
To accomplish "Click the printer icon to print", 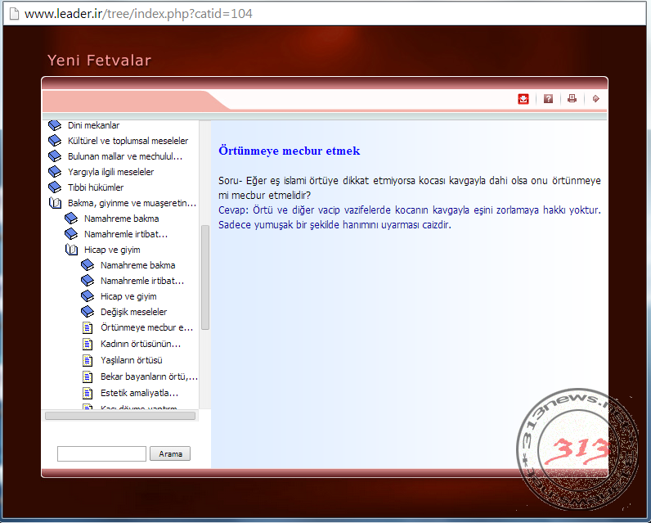I will pos(572,99).
